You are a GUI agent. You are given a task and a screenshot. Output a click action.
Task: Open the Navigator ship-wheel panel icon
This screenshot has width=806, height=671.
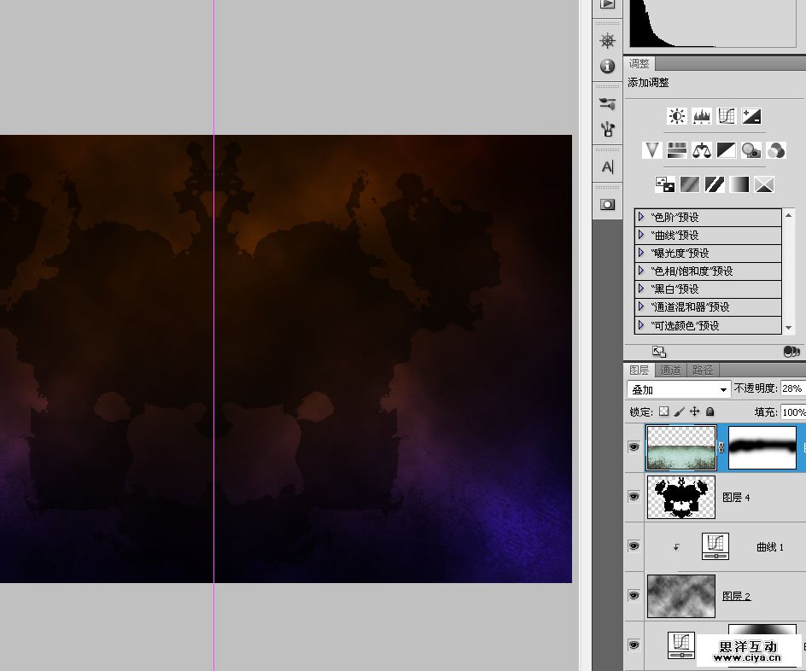pyautogui.click(x=607, y=41)
